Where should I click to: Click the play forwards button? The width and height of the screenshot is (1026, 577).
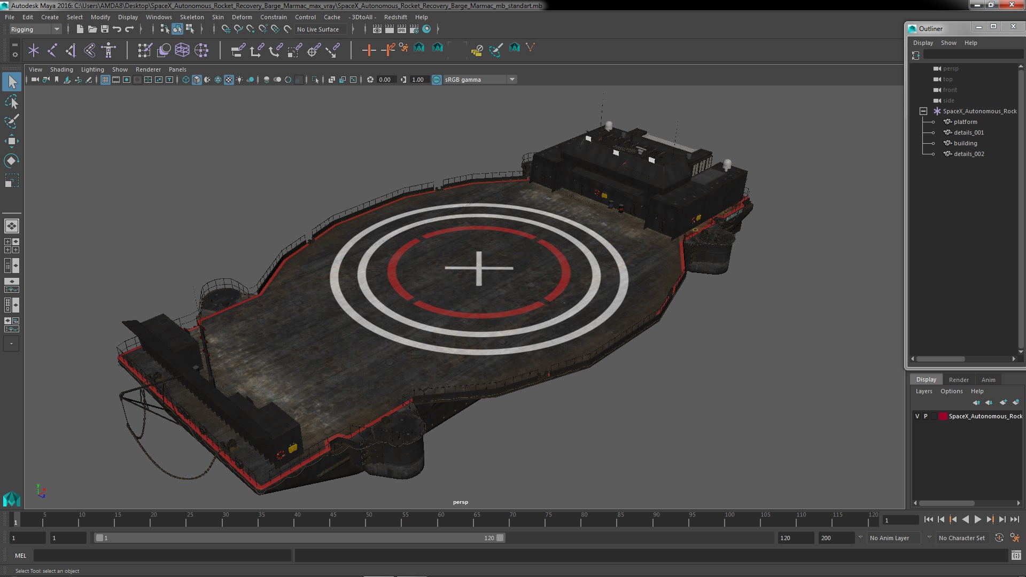click(977, 519)
